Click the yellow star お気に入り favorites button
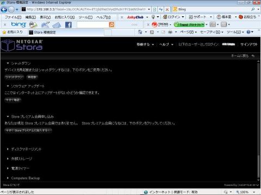261x195 pixels. pyautogui.click(x=13, y=32)
